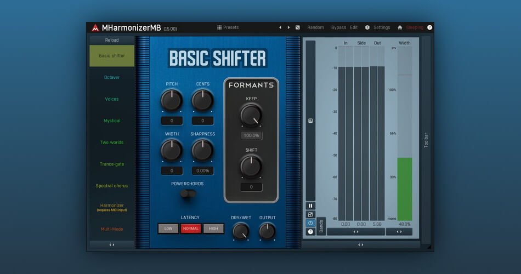Open the vertical Toolbar panel

pyautogui.click(x=426, y=140)
